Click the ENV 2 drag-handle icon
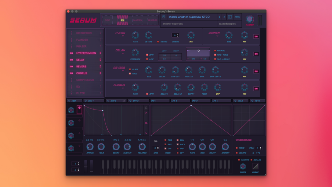332x187 pixels. pyautogui.click(x=108, y=101)
